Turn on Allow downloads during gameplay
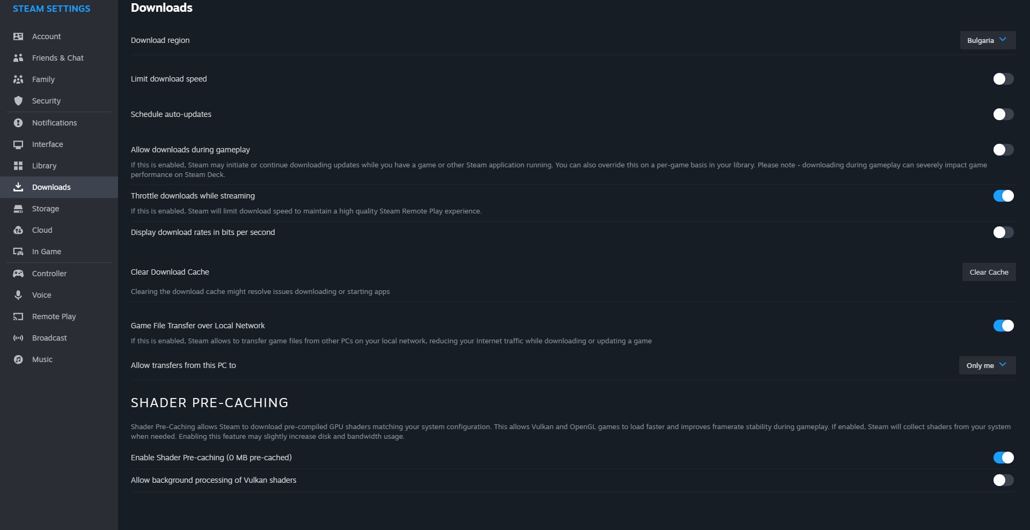The width and height of the screenshot is (1030, 530). click(1003, 150)
